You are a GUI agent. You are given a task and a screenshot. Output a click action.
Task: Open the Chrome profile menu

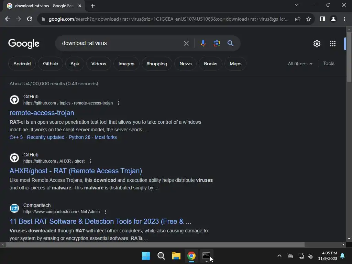tap(333, 19)
